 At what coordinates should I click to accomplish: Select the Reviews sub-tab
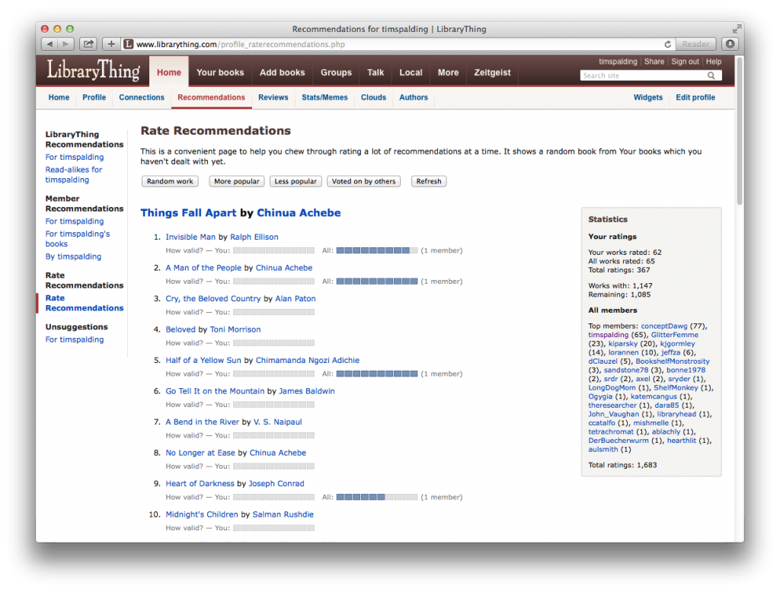click(x=273, y=97)
